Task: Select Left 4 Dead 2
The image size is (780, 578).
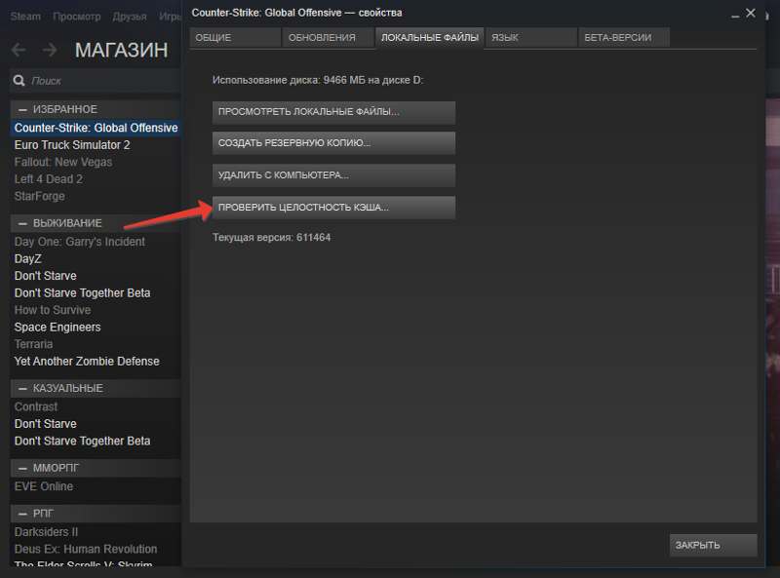Action: pos(48,179)
